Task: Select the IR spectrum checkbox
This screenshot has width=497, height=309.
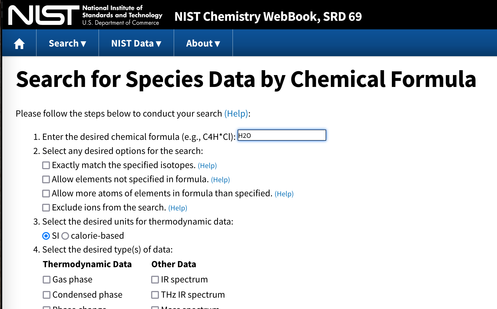Action: (x=155, y=280)
